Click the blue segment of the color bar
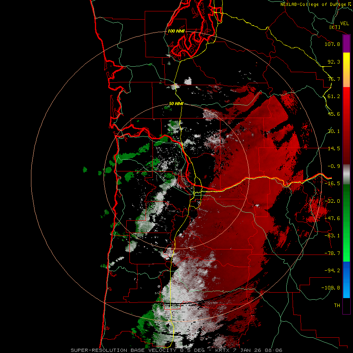The image size is (353, 353). pyautogui.click(x=346, y=280)
